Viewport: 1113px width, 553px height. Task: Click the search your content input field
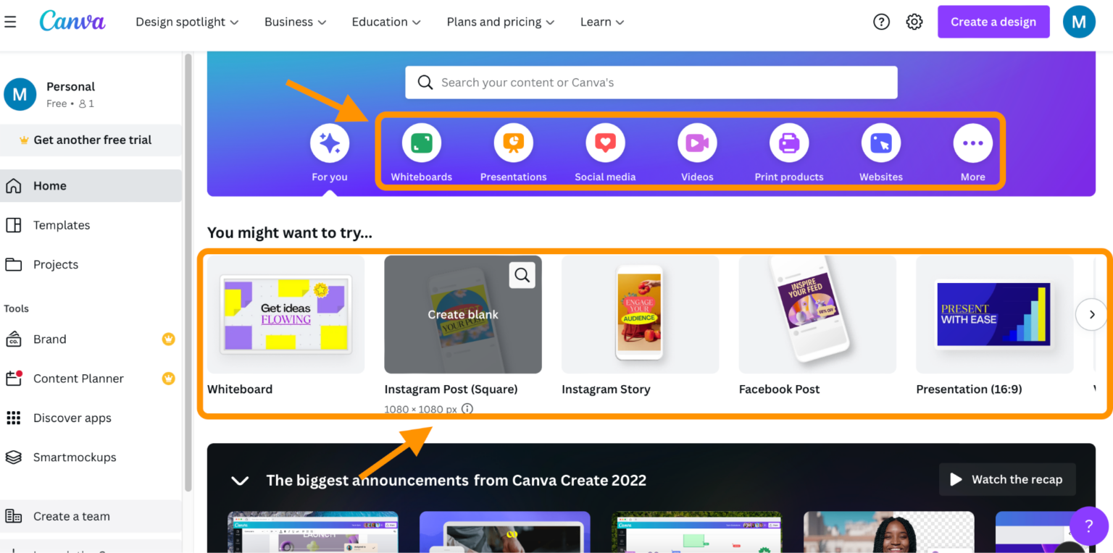[x=650, y=82]
